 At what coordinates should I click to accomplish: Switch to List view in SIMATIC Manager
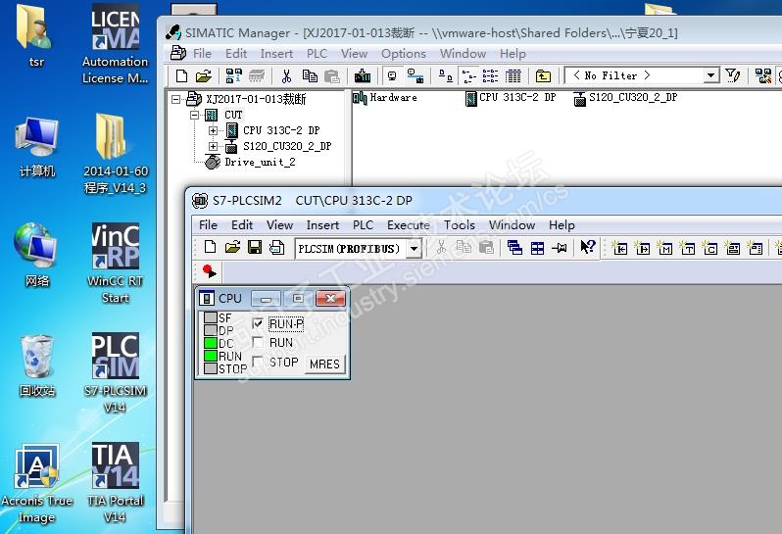click(x=490, y=75)
